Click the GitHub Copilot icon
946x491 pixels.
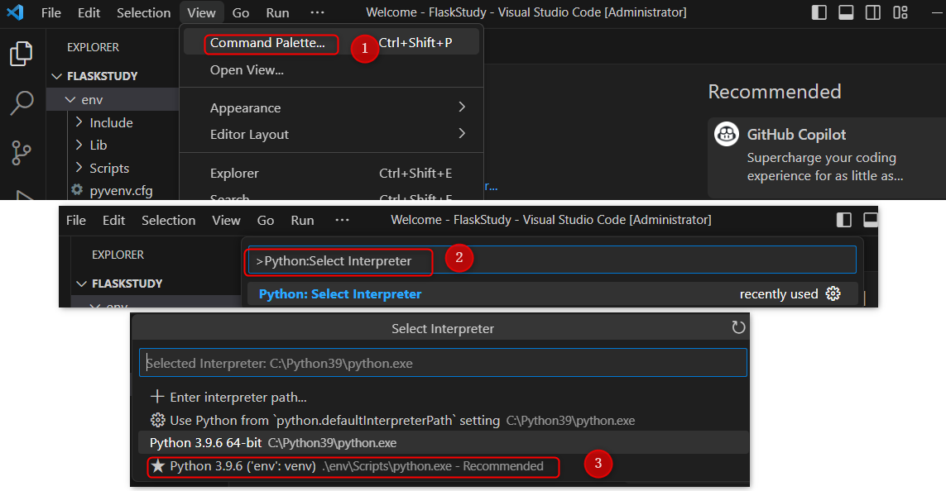tap(727, 134)
